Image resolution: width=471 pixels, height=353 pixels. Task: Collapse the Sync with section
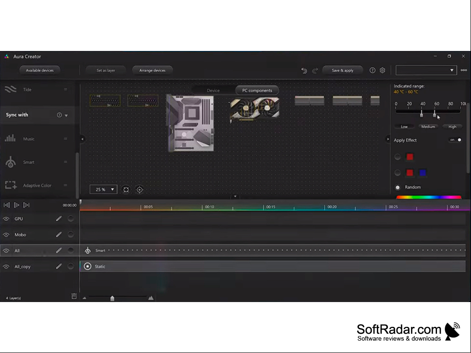pos(66,115)
